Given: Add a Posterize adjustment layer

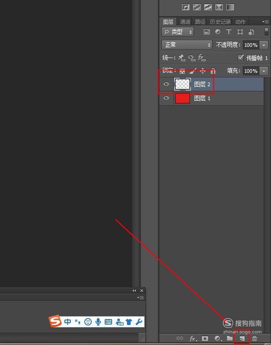Looking at the screenshot, I should coord(197,7).
